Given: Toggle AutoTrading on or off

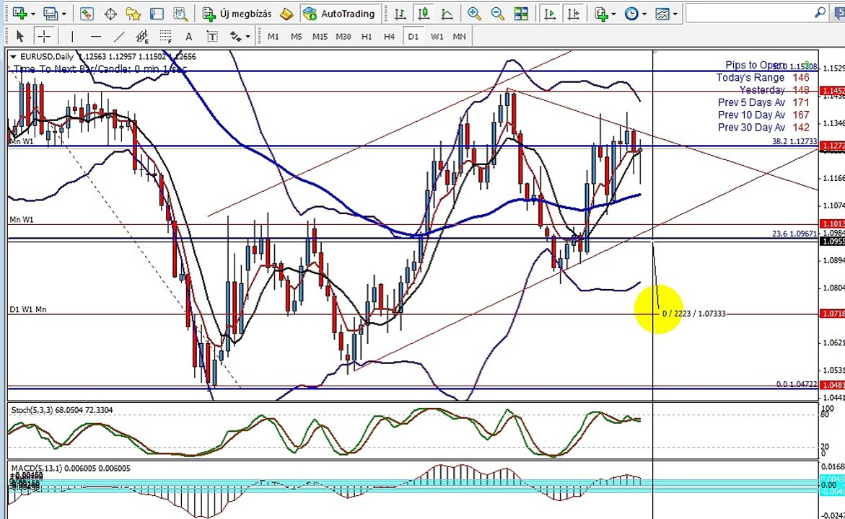Looking at the screenshot, I should click(340, 14).
